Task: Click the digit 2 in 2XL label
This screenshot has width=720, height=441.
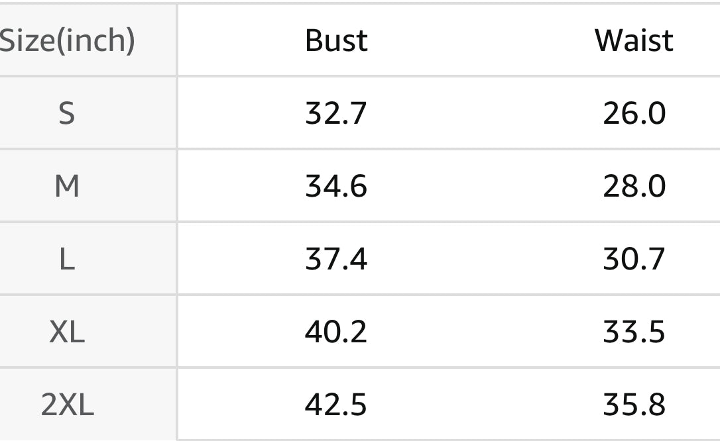Action: click(x=48, y=405)
